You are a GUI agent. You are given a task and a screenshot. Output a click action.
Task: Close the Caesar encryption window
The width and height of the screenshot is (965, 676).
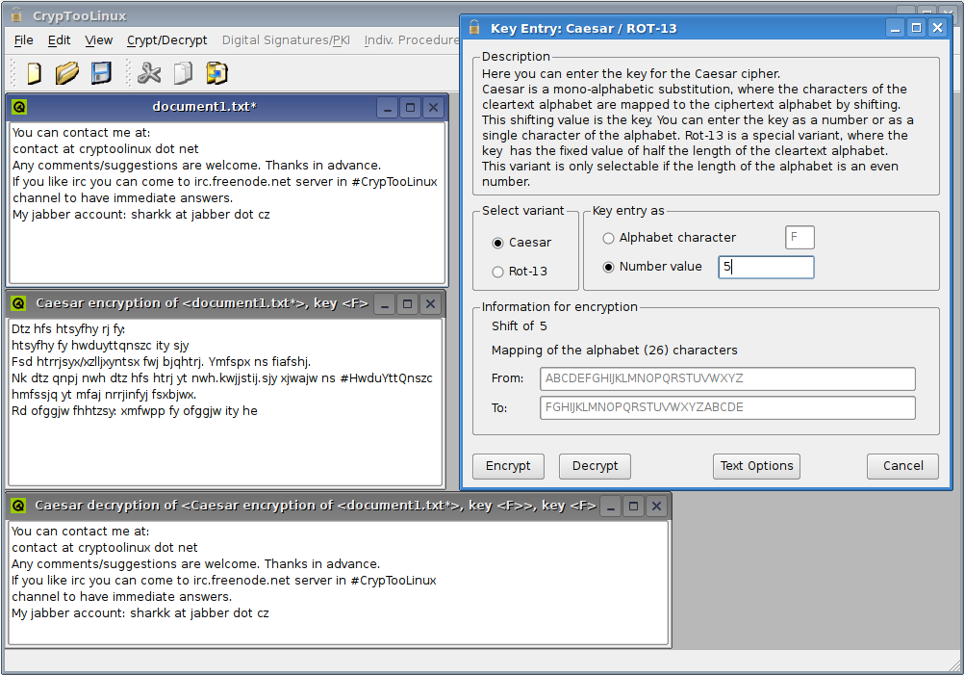tap(430, 303)
